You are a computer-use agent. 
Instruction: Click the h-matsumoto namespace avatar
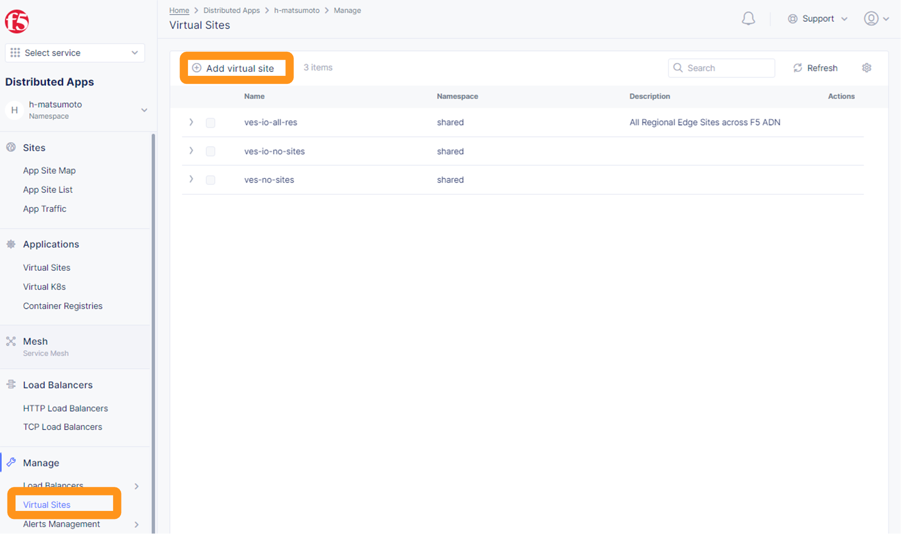(x=15, y=110)
